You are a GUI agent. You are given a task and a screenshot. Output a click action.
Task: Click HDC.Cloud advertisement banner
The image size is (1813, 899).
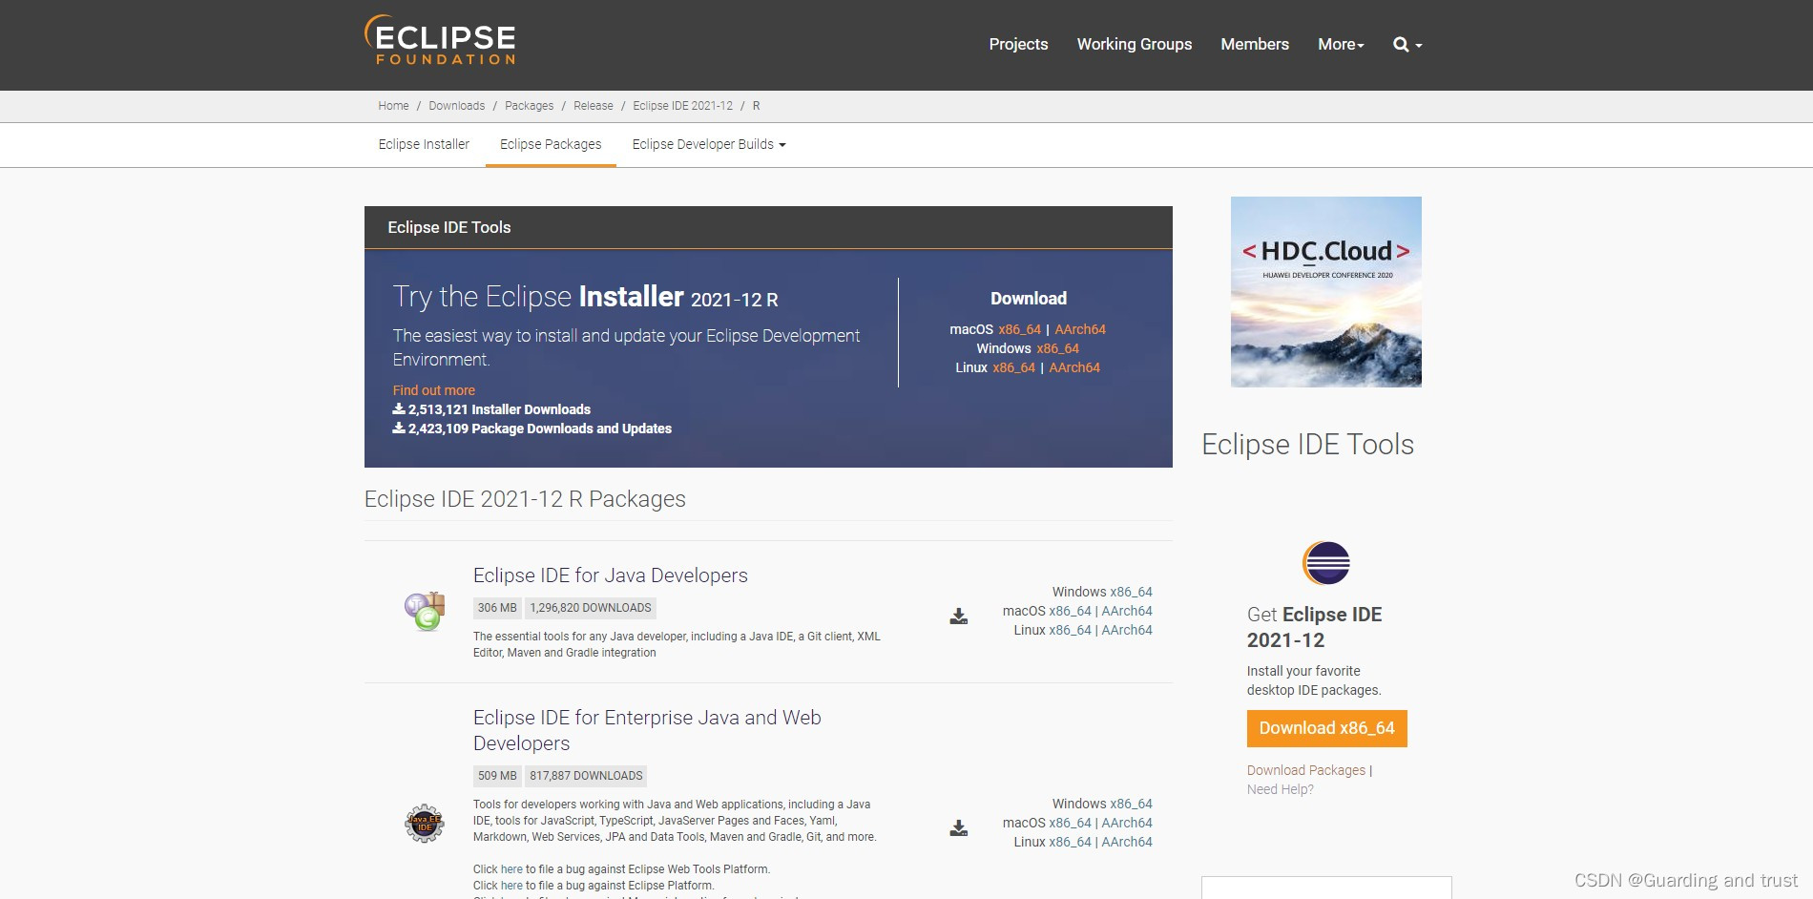pos(1325,292)
